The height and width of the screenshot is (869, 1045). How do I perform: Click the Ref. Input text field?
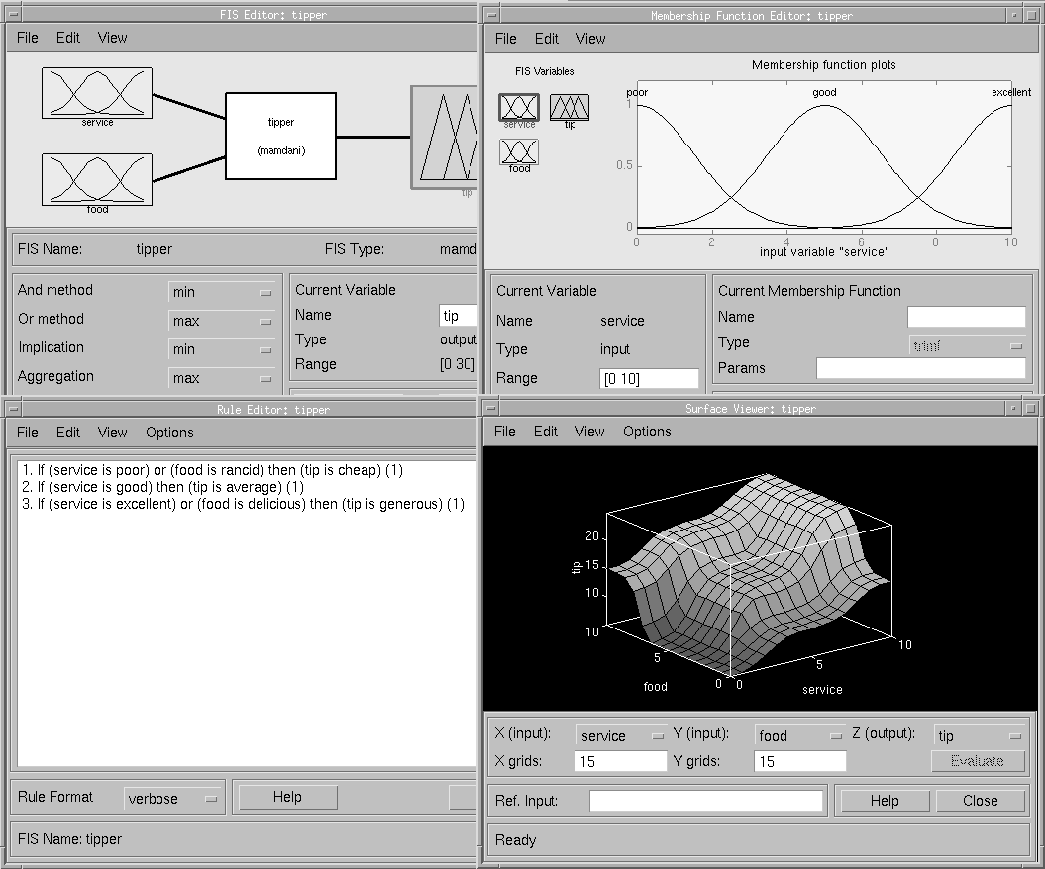tap(706, 801)
